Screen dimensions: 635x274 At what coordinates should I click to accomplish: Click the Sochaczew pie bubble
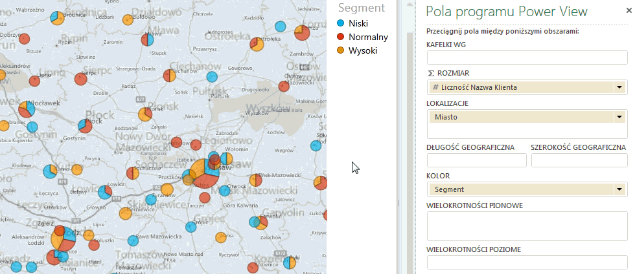pos(133,173)
